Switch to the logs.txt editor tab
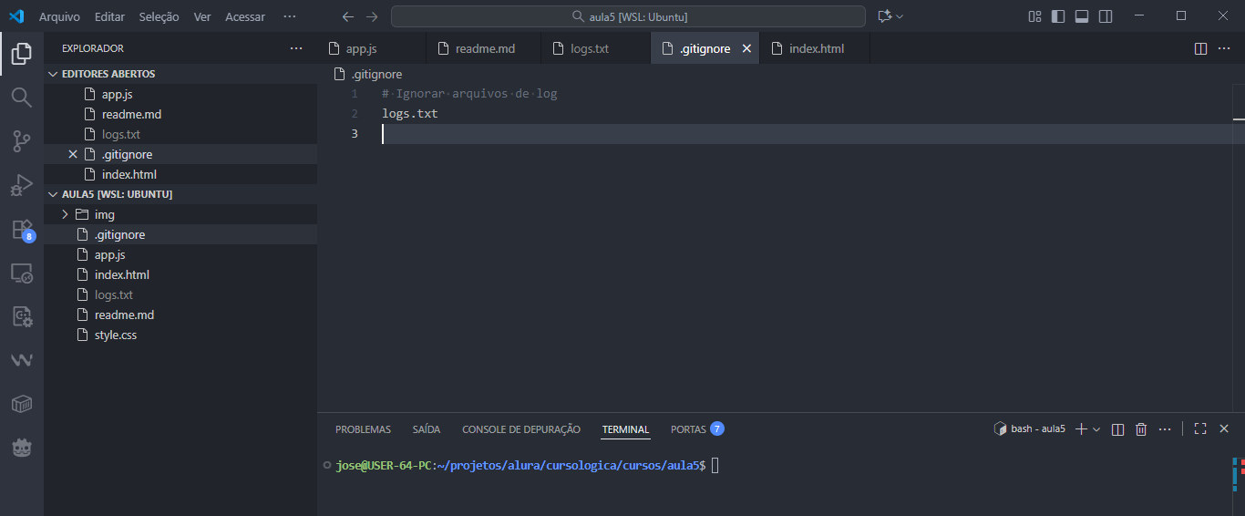 pos(595,48)
